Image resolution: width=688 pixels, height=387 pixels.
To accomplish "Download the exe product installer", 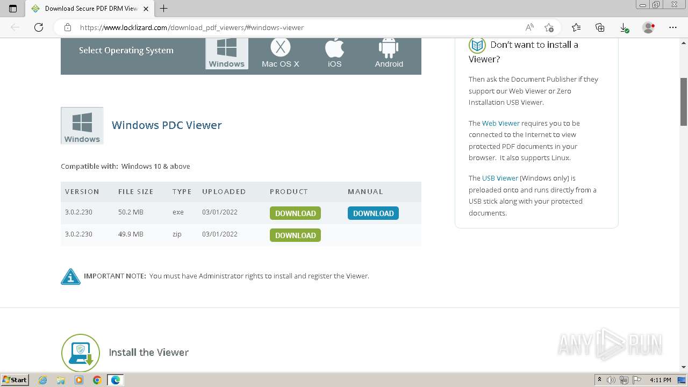I will [295, 213].
